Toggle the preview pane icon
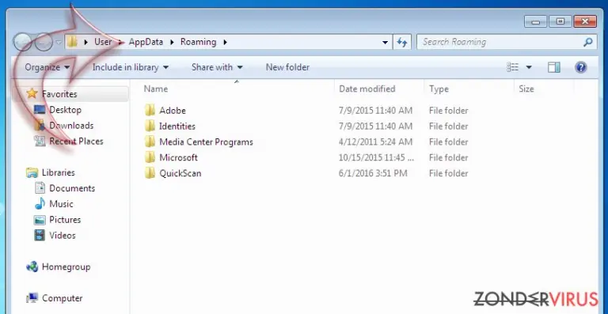Viewport: 608px width, 314px height. coord(553,67)
